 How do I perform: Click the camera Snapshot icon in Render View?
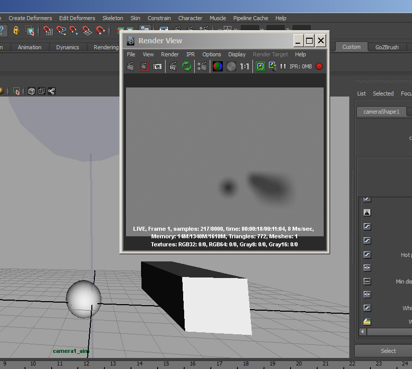(x=157, y=66)
